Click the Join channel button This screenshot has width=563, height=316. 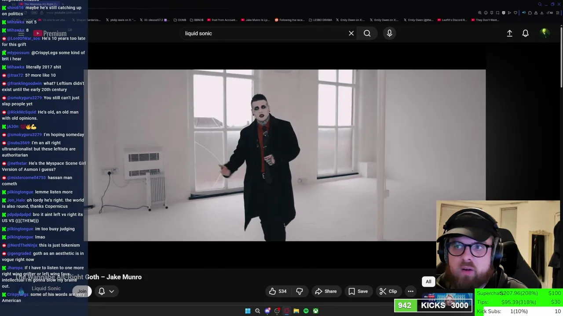tap(82, 291)
